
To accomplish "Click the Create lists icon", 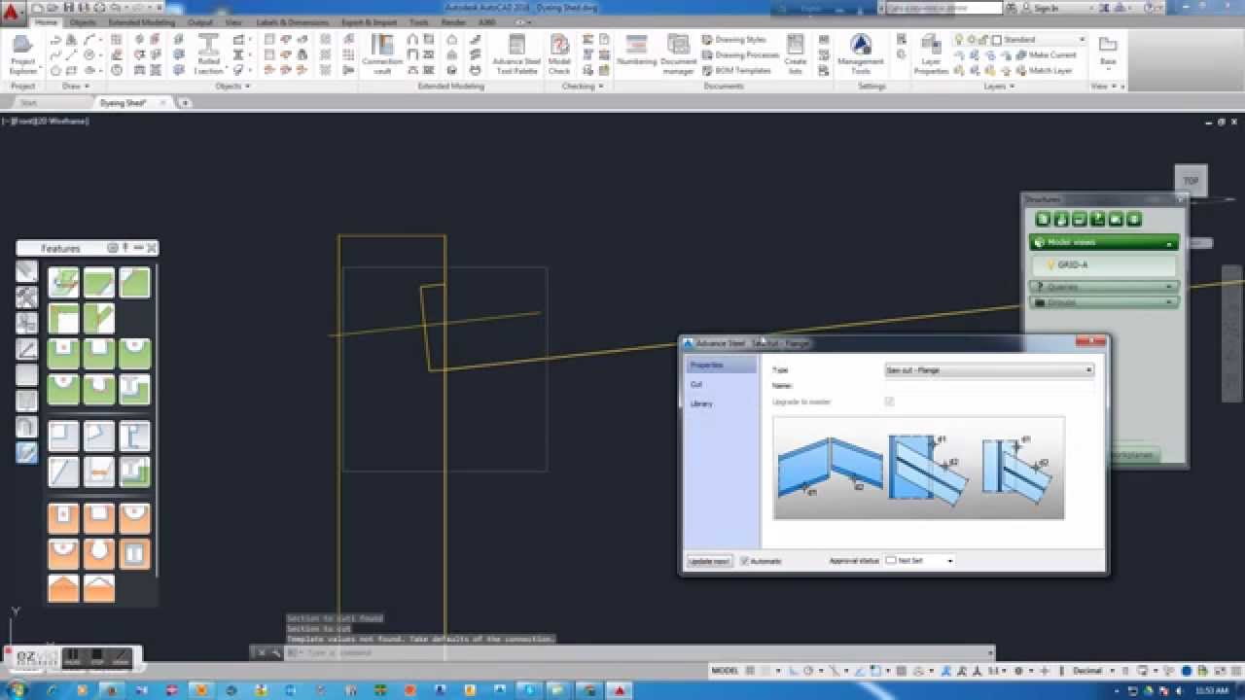I will (796, 54).
